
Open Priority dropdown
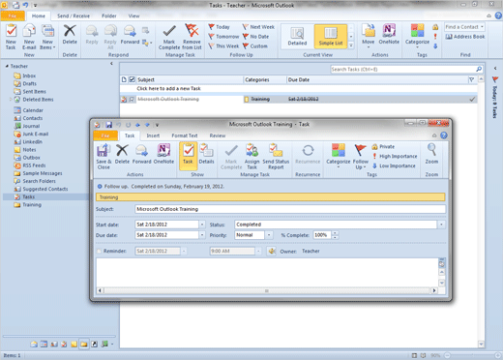(269, 235)
